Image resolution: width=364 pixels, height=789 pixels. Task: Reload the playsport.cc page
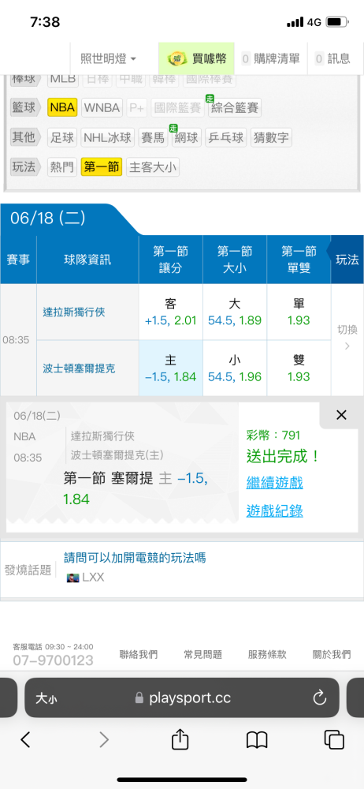(320, 697)
